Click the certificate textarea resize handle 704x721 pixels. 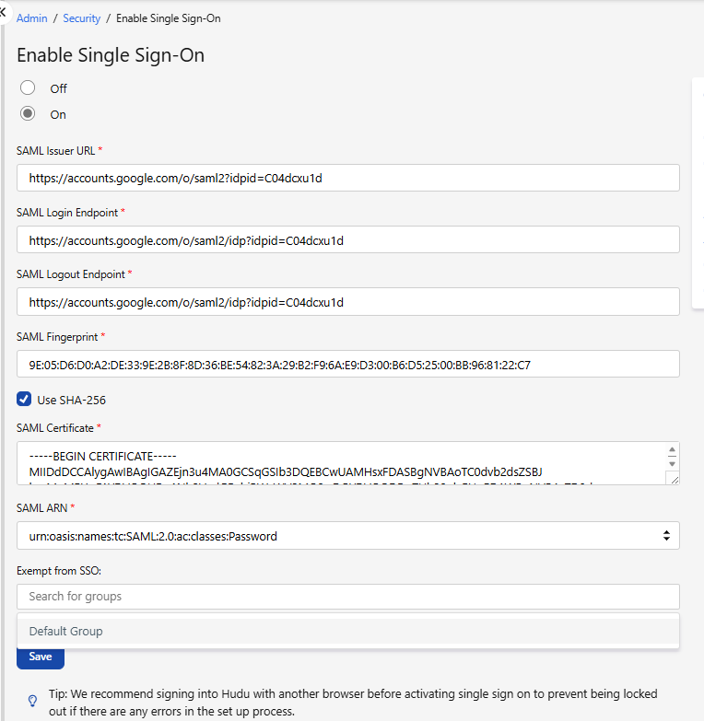point(675,480)
